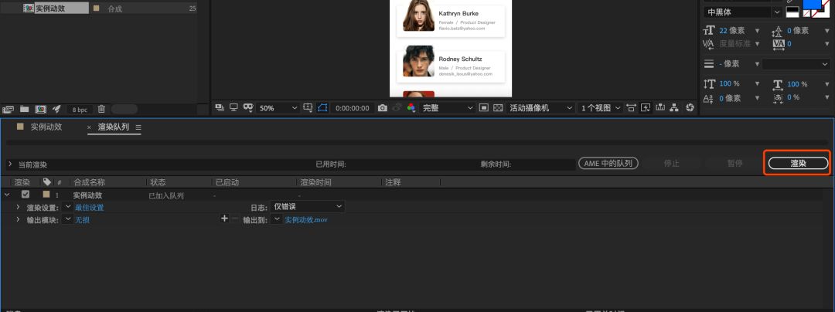The height and width of the screenshot is (312, 835).
Task: Expand the 当前渲染 section
Action: click(x=10, y=164)
